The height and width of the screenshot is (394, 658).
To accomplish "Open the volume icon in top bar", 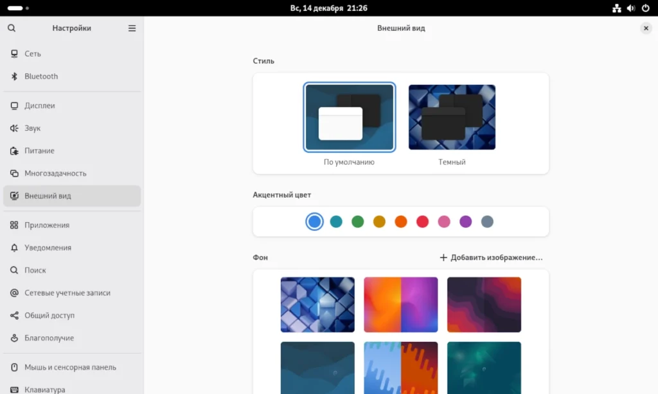I will coord(631,8).
